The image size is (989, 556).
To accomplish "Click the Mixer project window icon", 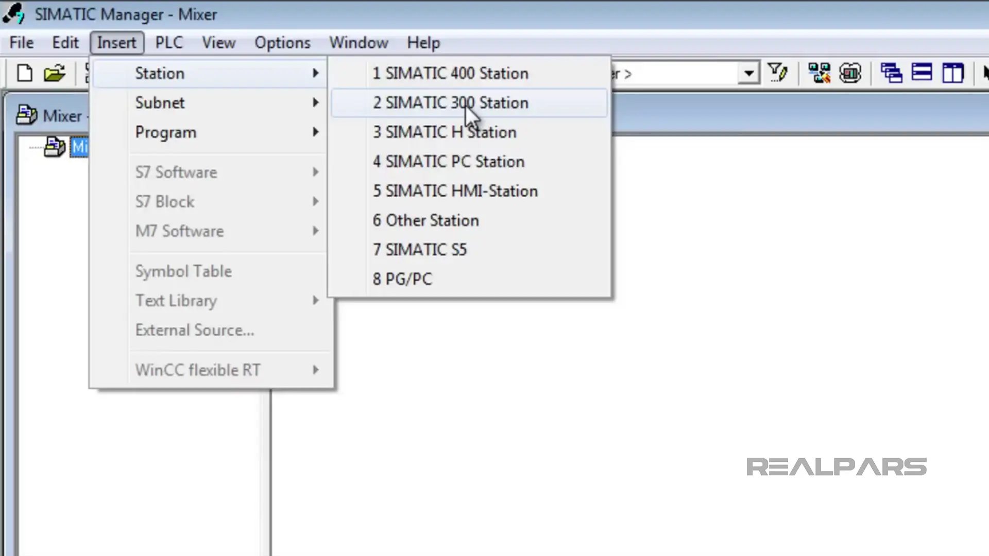I will (x=26, y=115).
